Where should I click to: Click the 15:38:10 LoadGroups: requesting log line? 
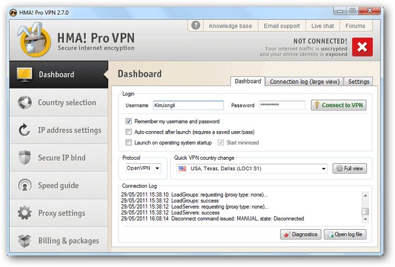(194, 195)
